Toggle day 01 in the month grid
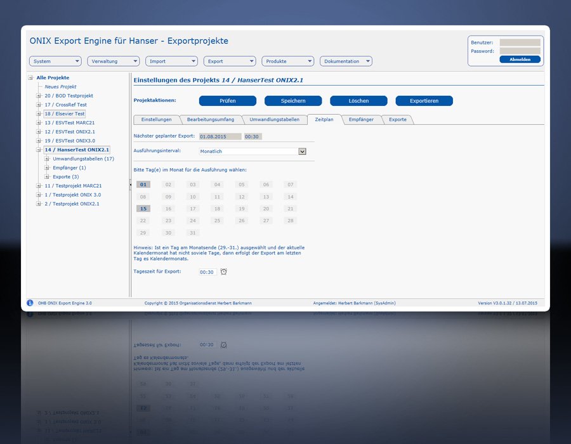571x444 pixels. pyautogui.click(x=143, y=185)
